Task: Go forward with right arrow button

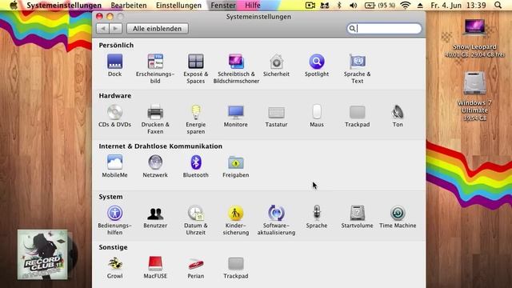Action: [x=115, y=29]
